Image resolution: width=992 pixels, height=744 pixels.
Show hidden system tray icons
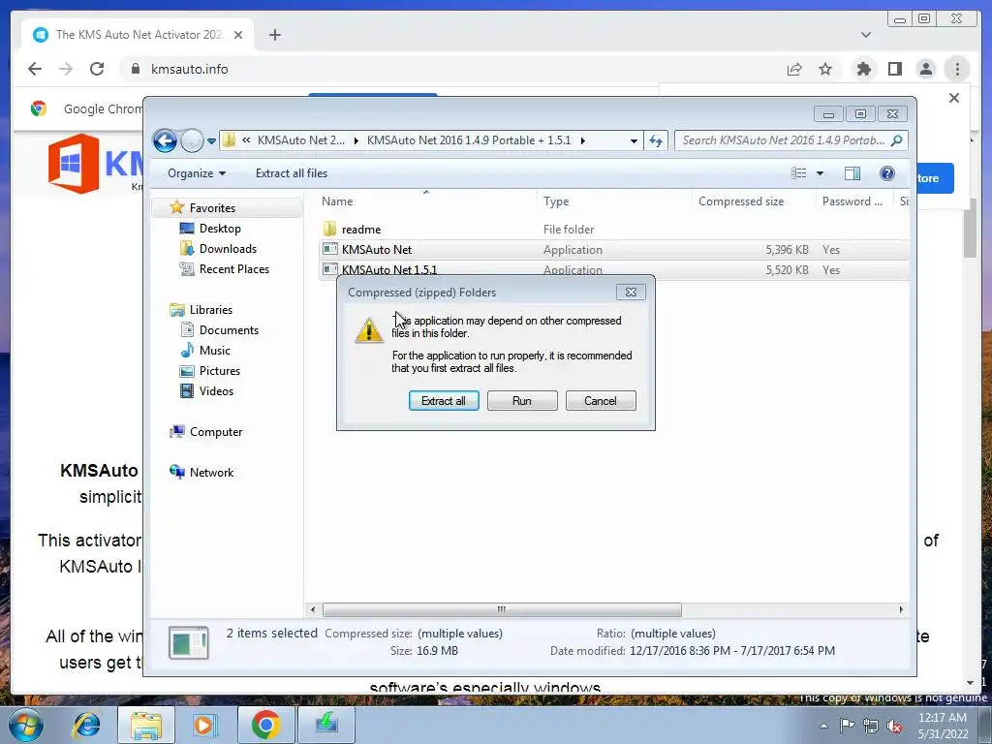click(823, 726)
